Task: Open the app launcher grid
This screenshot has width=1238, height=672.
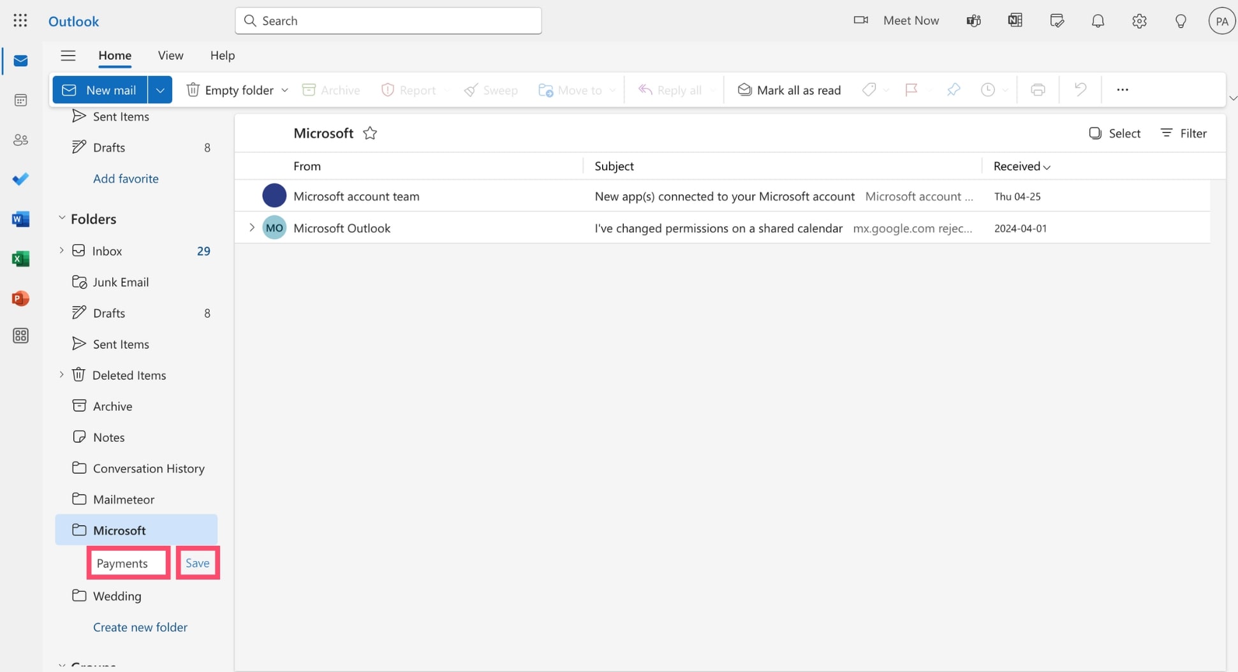Action: point(20,20)
